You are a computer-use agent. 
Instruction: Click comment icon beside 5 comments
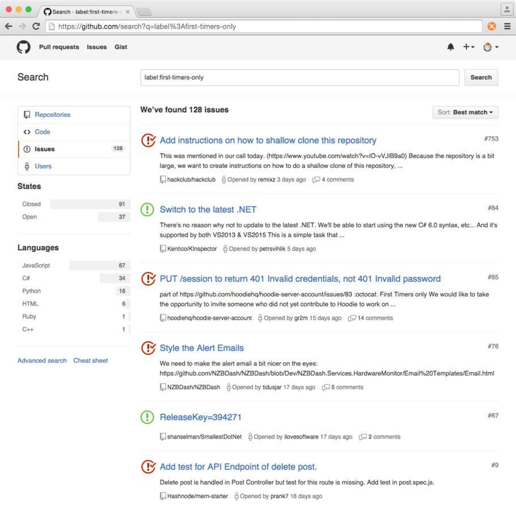pos(326,388)
